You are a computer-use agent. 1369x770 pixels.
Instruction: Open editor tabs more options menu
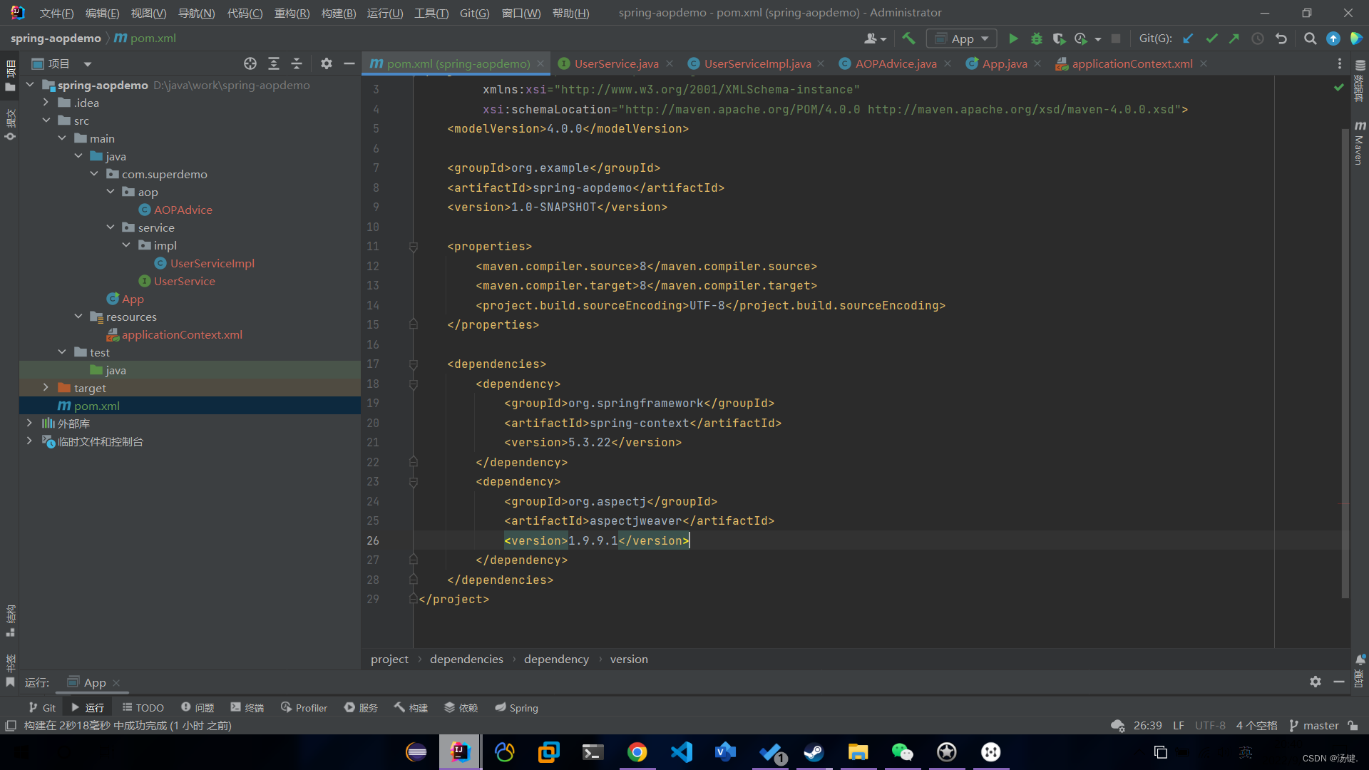[1339, 63]
